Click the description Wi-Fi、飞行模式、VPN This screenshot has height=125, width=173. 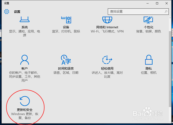[107, 31]
